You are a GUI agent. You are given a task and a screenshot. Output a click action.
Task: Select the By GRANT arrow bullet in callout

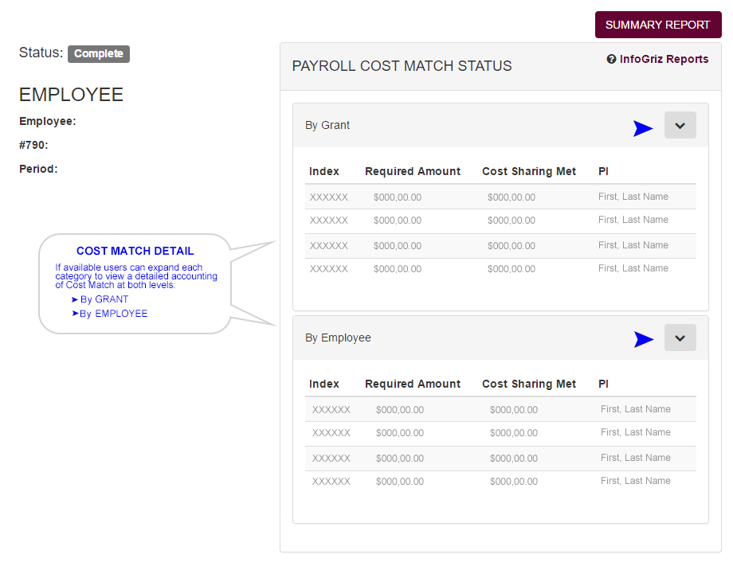102,299
